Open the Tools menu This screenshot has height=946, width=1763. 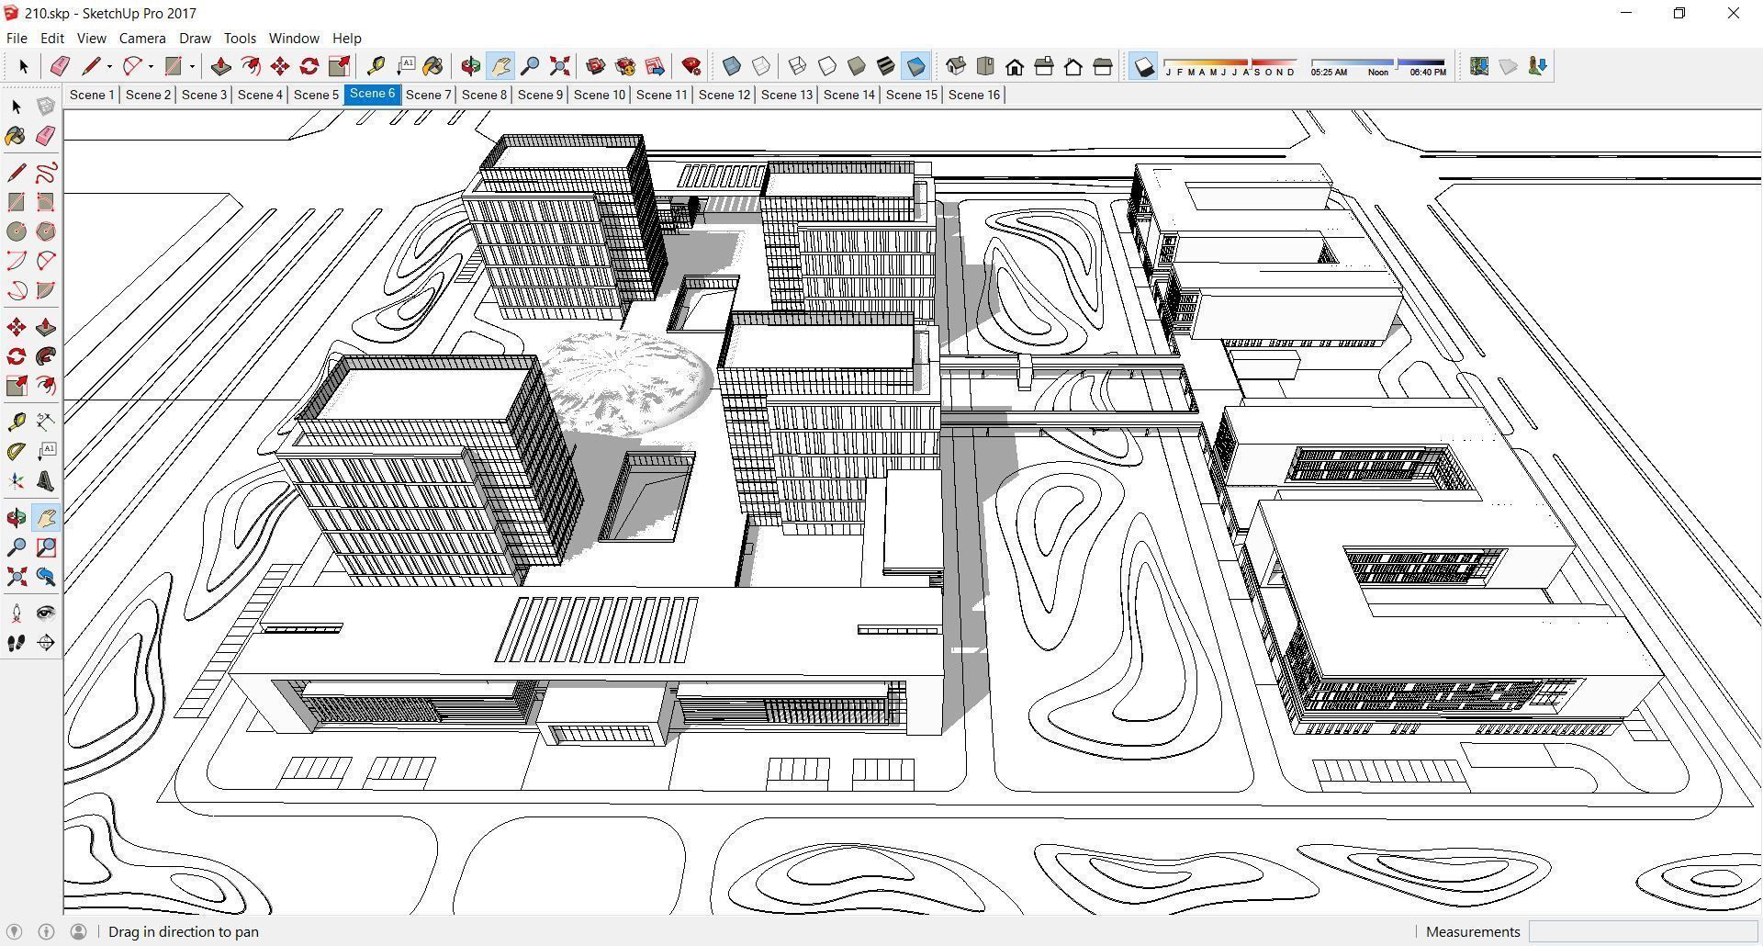tap(240, 38)
